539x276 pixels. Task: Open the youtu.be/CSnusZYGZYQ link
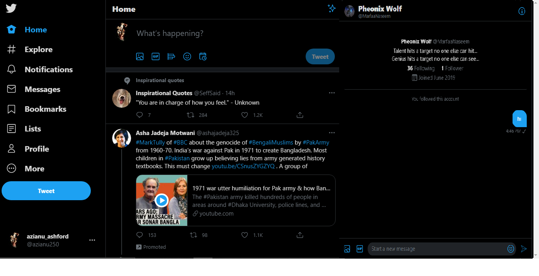click(x=243, y=166)
